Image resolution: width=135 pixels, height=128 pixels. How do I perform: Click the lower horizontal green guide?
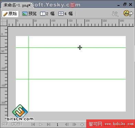pos(71,79)
